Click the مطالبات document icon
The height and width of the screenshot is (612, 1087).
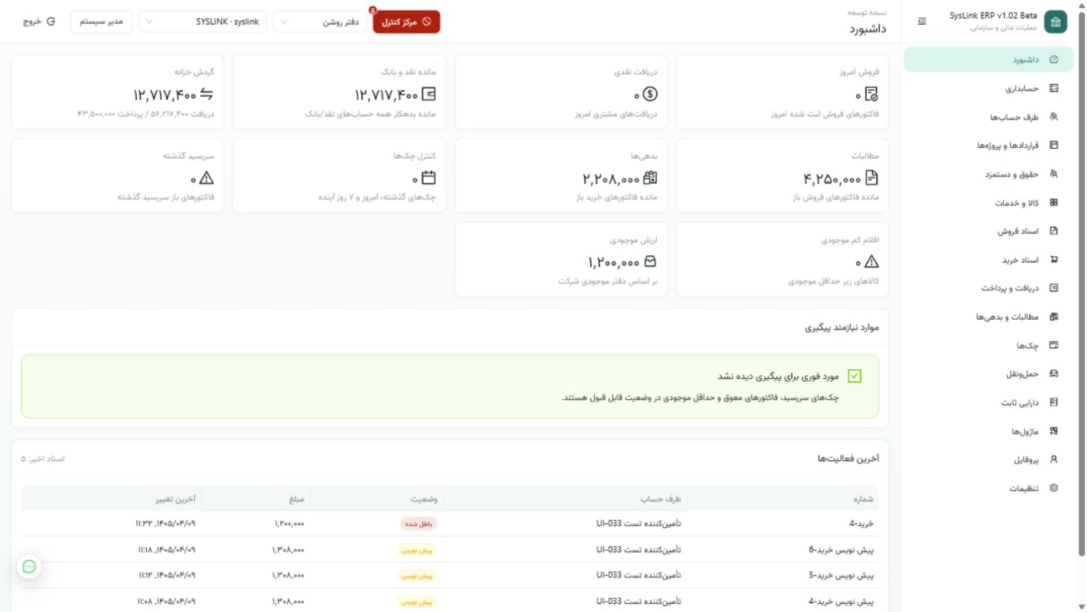click(872, 178)
